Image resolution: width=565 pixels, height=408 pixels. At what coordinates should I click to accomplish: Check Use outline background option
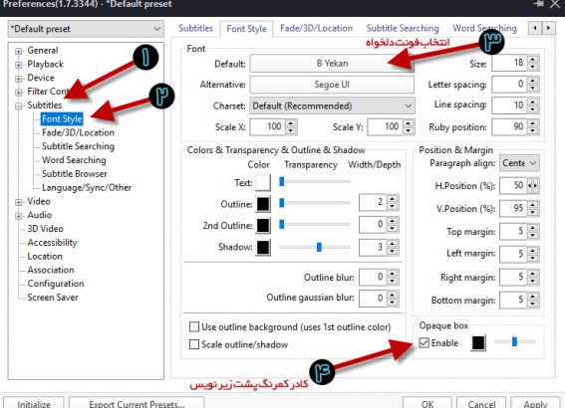coord(194,326)
